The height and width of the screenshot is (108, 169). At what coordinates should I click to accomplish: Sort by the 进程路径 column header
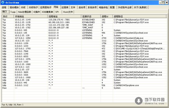click(139, 17)
